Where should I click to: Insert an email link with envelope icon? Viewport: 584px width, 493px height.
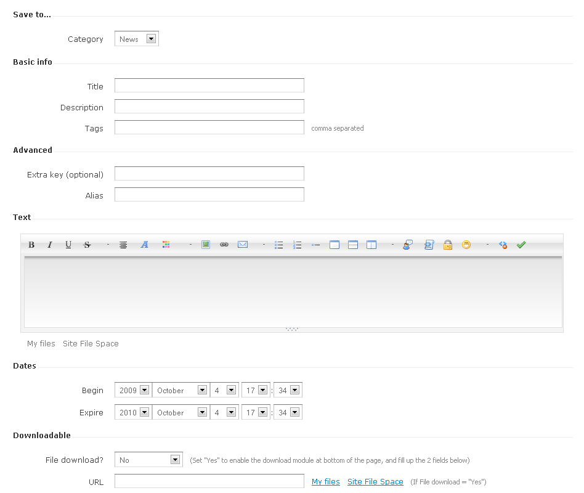coord(243,245)
